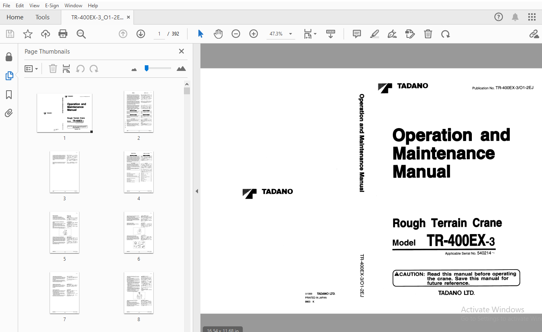
Task: Enlarge thumbnail size with the large mountain icon
Action: click(x=181, y=68)
